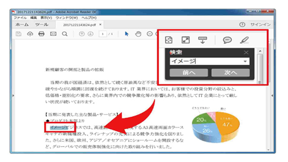Choose the Selection arrow tool
This screenshot has width=288, height=162.
pyautogui.click(x=126, y=34)
